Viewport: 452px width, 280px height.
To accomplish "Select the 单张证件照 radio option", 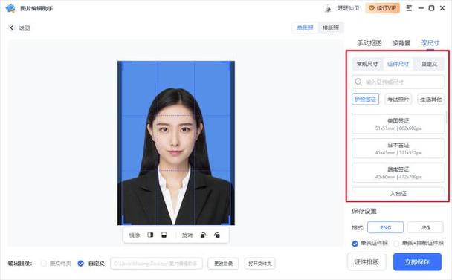I will [x=355, y=244].
